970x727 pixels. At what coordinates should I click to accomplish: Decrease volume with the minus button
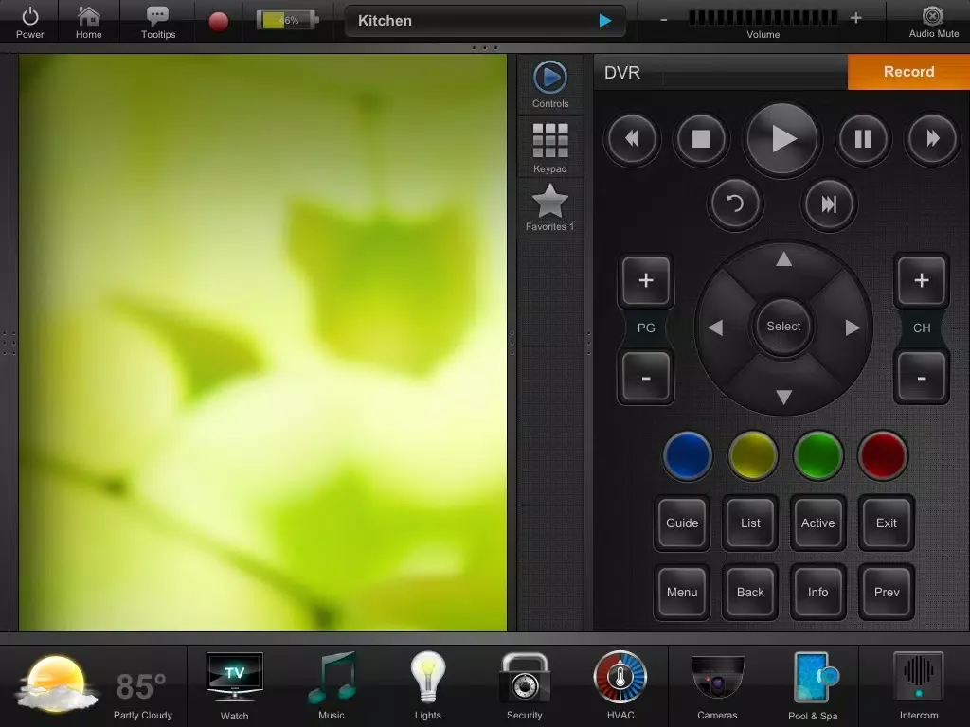[664, 19]
